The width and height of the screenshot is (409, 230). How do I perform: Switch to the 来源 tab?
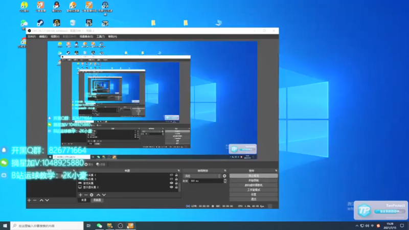[x=84, y=200]
